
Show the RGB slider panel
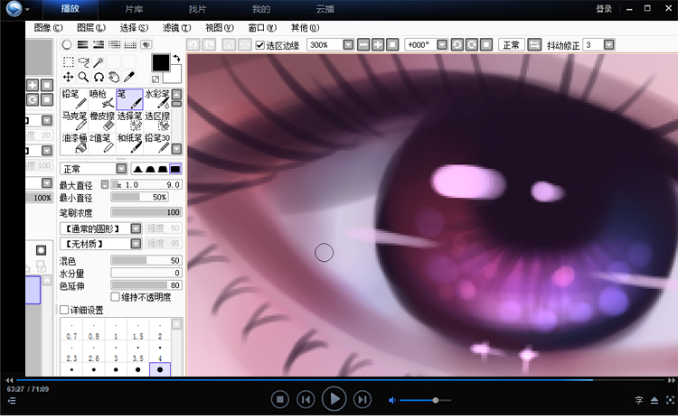(x=82, y=44)
